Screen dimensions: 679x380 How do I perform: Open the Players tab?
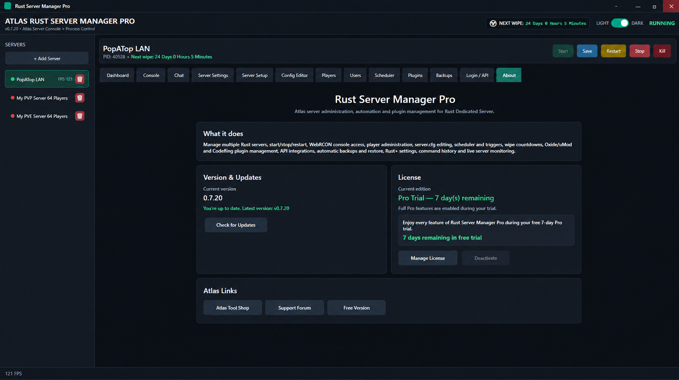coord(329,75)
